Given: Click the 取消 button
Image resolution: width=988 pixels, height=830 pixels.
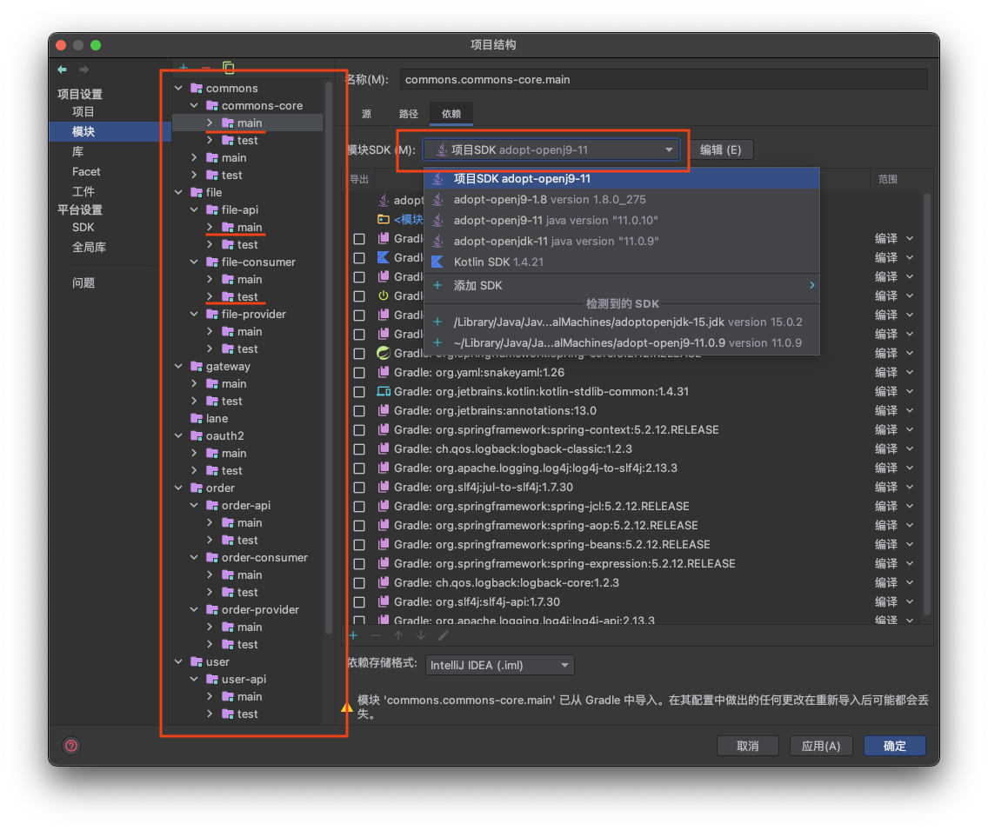Looking at the screenshot, I should point(748,746).
